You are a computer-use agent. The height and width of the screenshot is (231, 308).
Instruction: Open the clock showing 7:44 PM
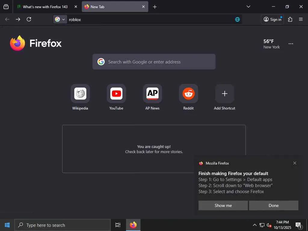click(x=282, y=225)
